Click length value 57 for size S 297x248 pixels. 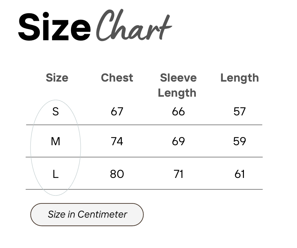(x=240, y=111)
